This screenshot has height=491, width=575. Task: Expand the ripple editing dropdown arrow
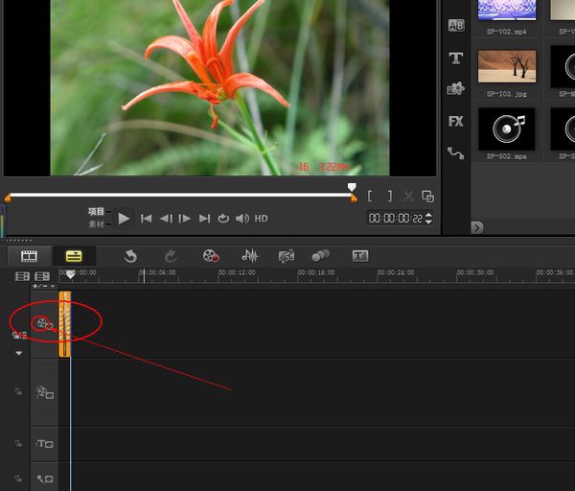click(19, 353)
